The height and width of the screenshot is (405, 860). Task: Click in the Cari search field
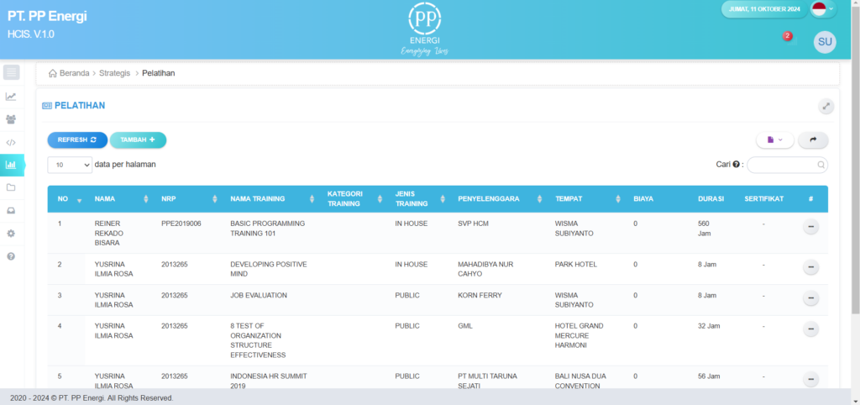click(x=781, y=166)
